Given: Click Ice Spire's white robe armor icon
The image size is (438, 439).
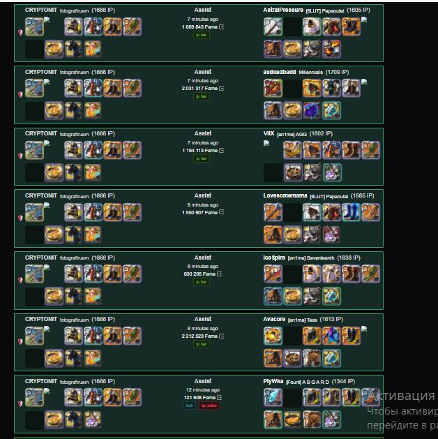Looking at the screenshot, I should pos(331,274).
